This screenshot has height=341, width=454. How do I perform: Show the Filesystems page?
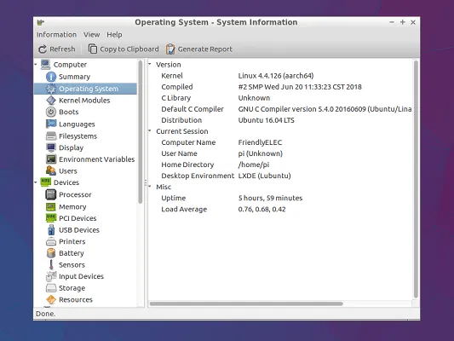78,136
